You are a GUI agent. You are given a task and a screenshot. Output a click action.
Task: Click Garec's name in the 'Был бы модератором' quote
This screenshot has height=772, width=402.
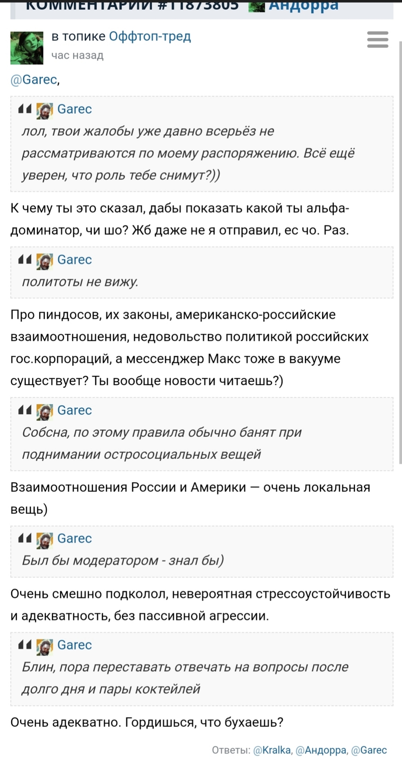(x=75, y=538)
